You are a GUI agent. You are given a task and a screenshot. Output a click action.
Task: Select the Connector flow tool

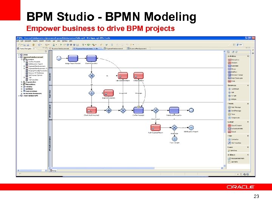pos(233,139)
